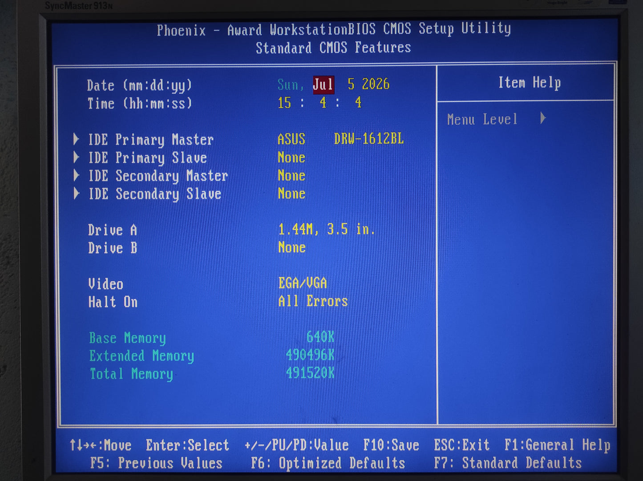Click the F10:Save hint
This screenshot has width=643, height=481.
391,445
